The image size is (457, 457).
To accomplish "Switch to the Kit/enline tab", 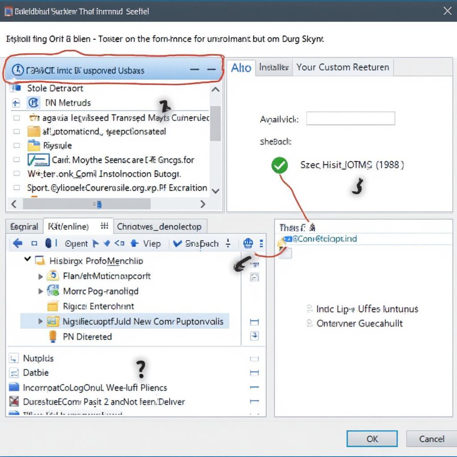I will coord(78,226).
